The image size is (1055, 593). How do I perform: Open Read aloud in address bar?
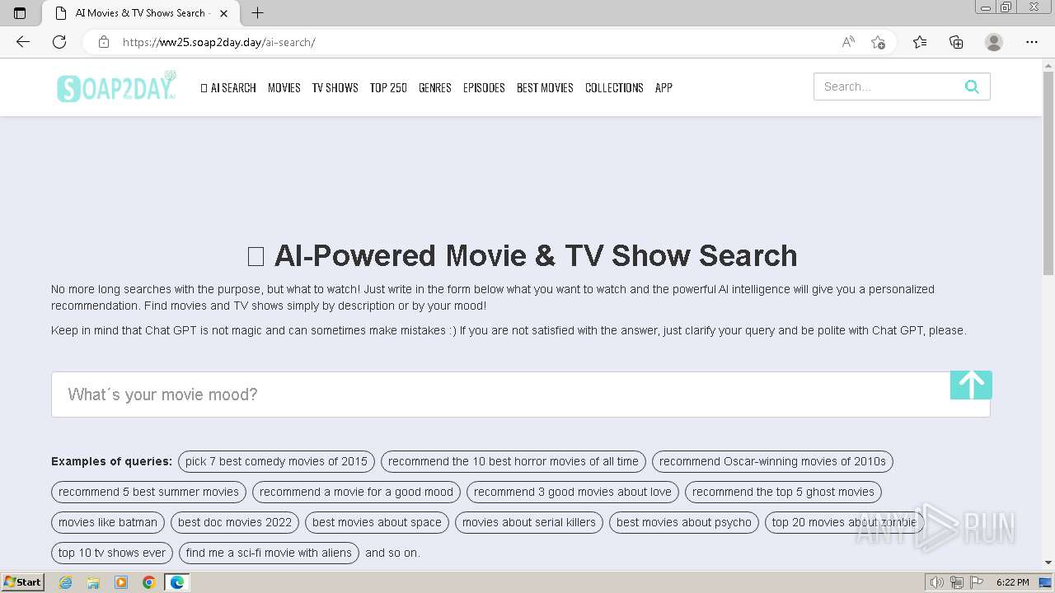848,42
